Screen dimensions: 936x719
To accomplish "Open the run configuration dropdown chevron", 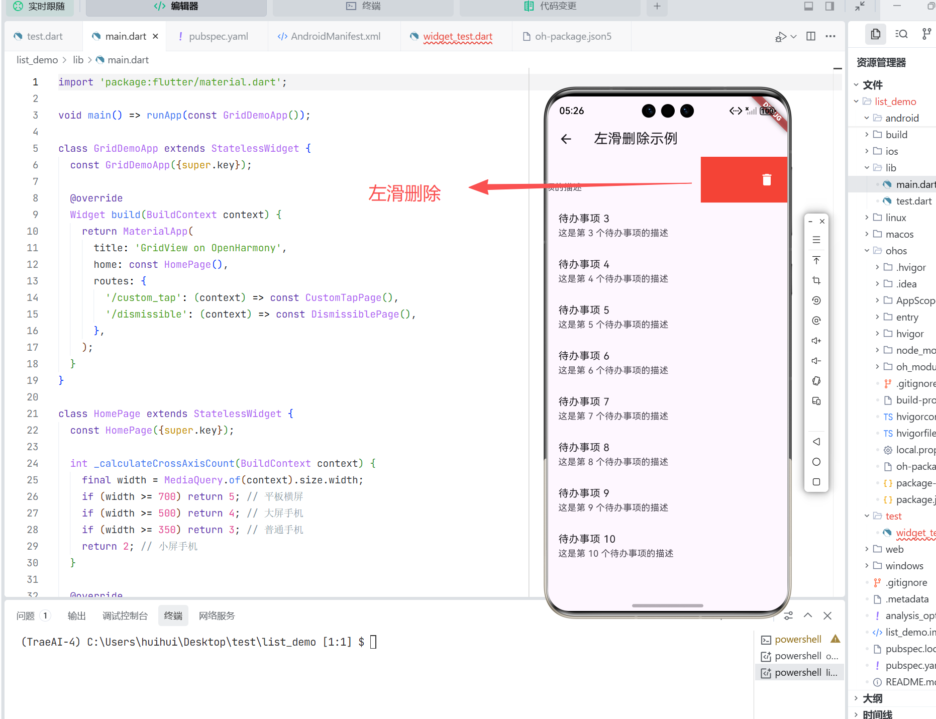I will coord(794,36).
